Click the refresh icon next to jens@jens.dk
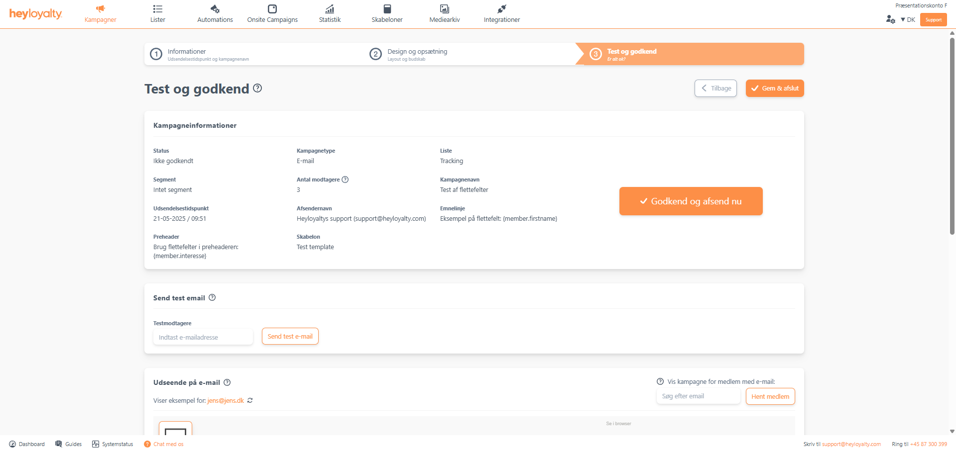 click(250, 400)
